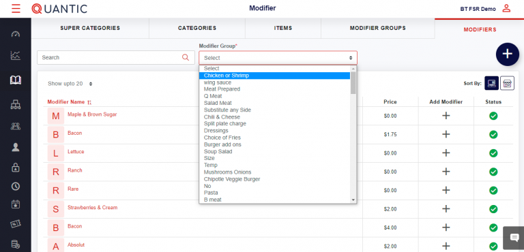Open the database settings sidebar icon
The height and width of the screenshot is (252, 524).
click(16, 244)
